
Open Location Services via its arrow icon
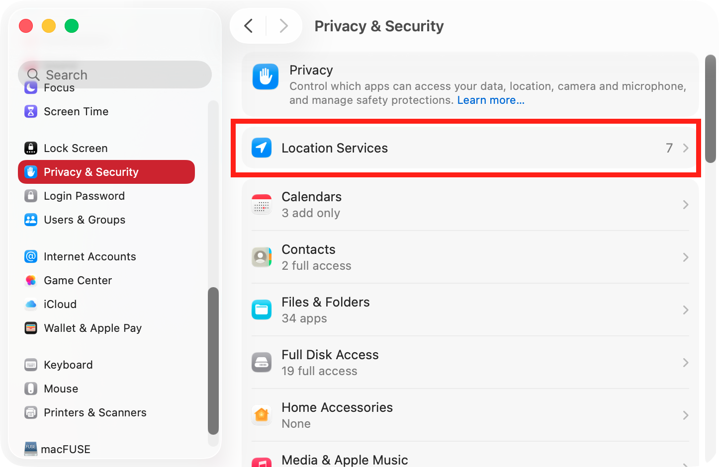point(685,148)
